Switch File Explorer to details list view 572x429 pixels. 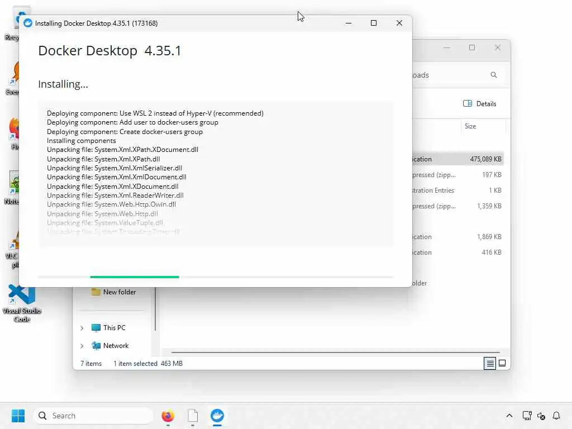click(x=490, y=363)
